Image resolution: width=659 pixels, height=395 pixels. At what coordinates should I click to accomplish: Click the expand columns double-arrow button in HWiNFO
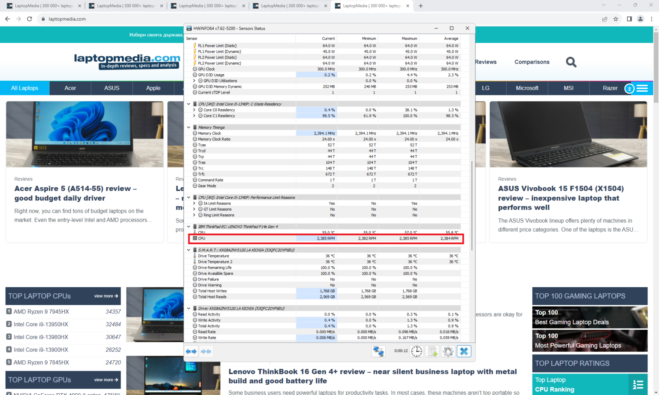point(191,351)
